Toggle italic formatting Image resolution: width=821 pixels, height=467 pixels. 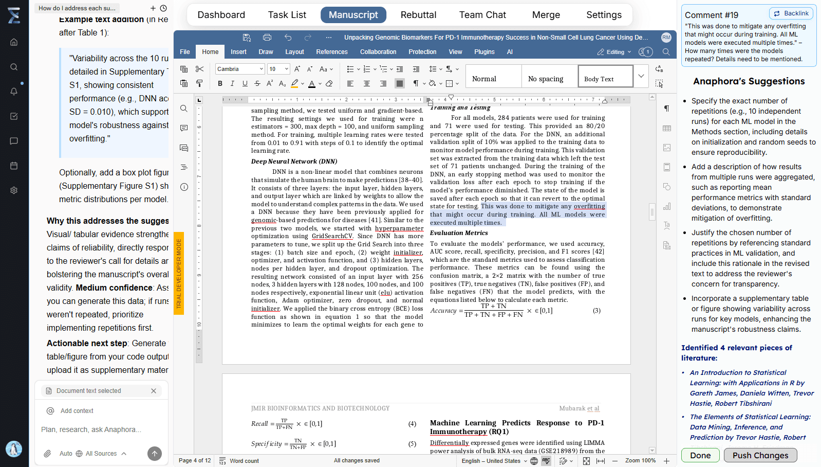[232, 83]
